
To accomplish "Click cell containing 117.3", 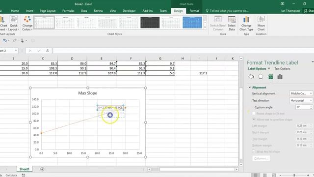I will (199, 73).
